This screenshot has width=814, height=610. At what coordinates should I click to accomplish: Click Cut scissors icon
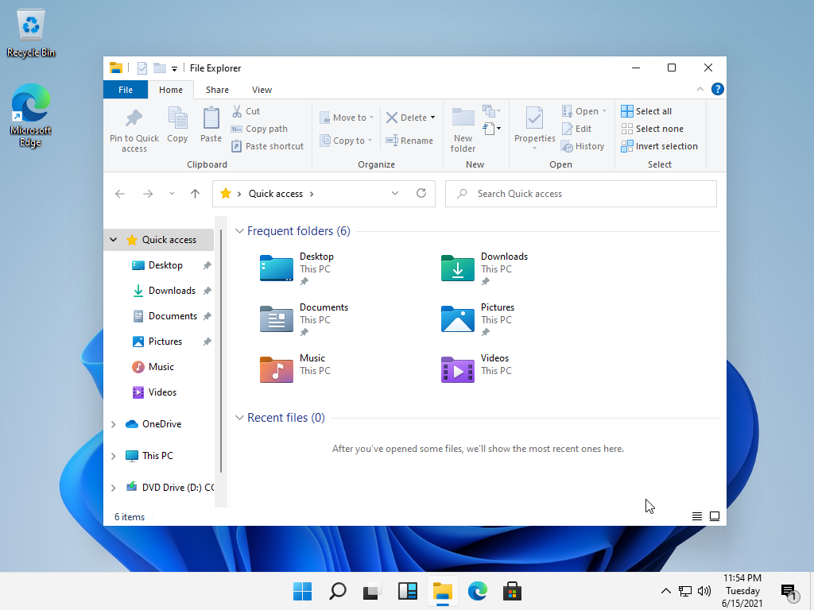pos(237,111)
